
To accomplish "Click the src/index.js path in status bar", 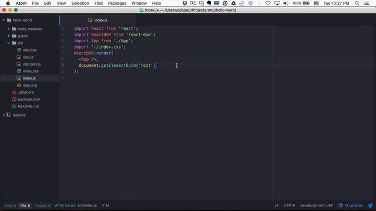I will pyautogui.click(x=87, y=206).
